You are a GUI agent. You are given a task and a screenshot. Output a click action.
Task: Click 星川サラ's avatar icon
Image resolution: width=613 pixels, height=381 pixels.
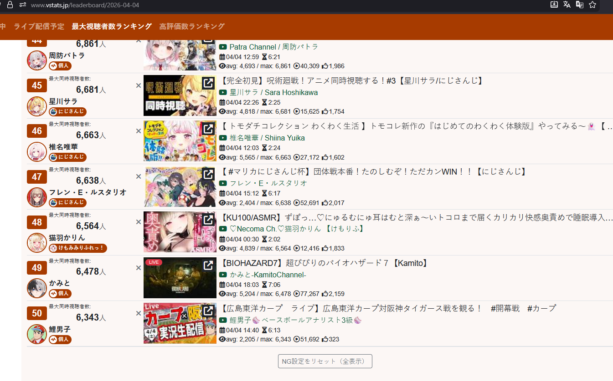37,106
